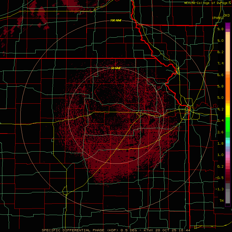Pick the orange band of the color bar
The height and width of the screenshot is (232, 232).
(x=228, y=89)
